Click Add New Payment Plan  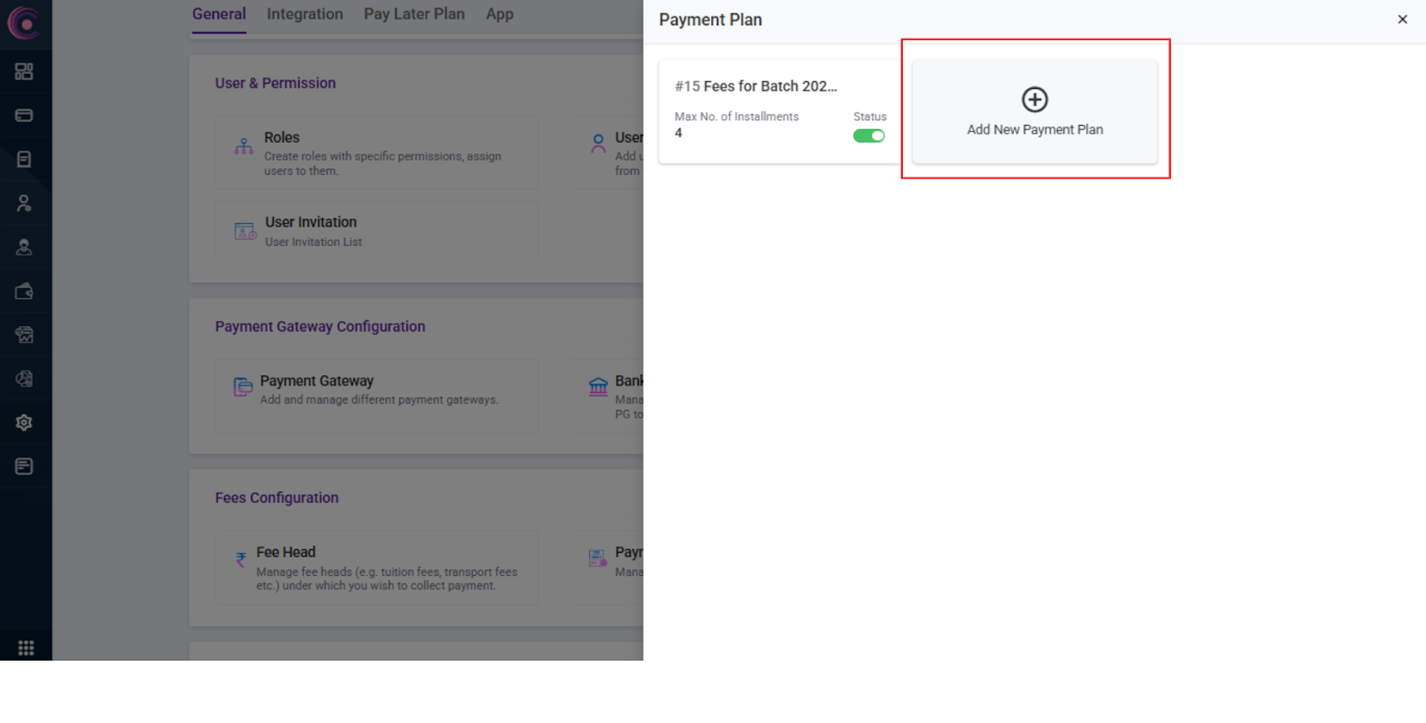1034,129
